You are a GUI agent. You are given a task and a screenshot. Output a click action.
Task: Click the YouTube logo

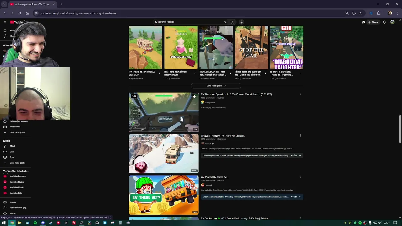[17, 22]
